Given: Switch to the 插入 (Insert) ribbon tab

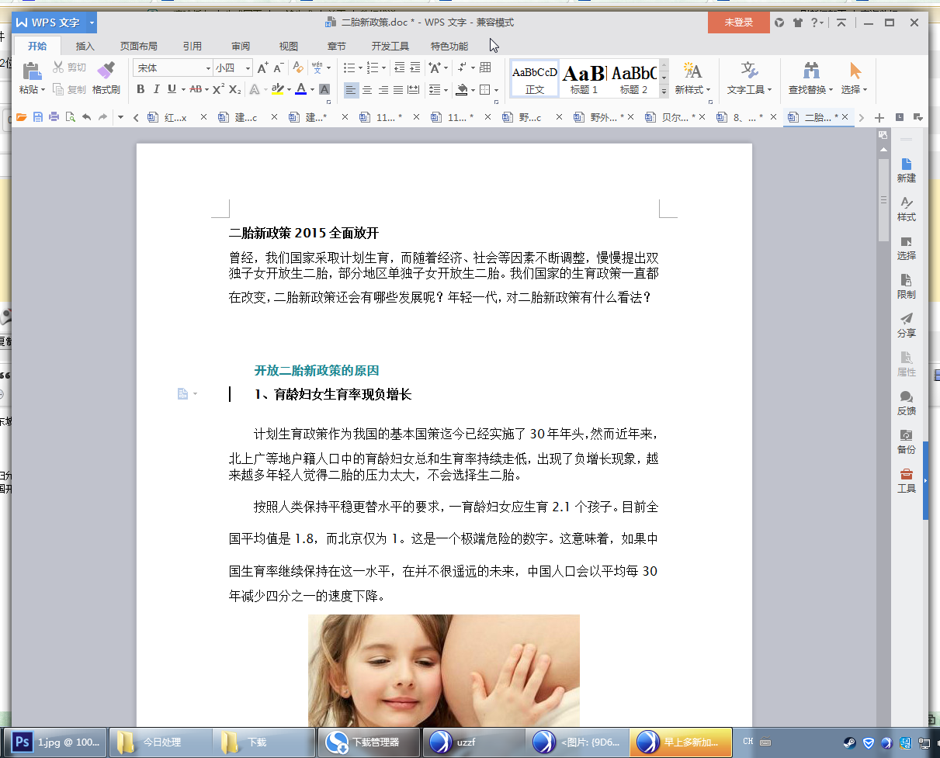Looking at the screenshot, I should [85, 46].
